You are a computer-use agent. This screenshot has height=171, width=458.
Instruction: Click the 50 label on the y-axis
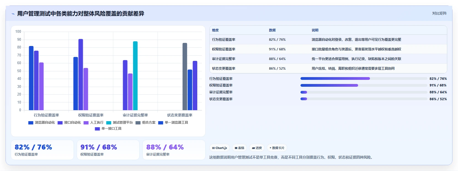(x=19, y=71)
